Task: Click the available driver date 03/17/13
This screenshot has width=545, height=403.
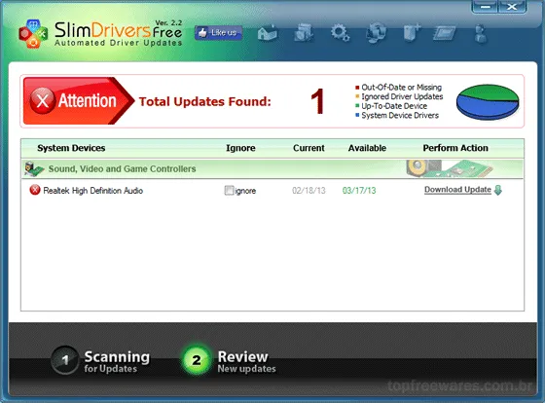Action: pos(359,191)
